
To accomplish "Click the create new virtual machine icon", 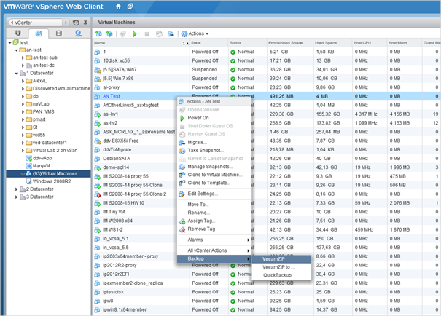I will (x=98, y=34).
